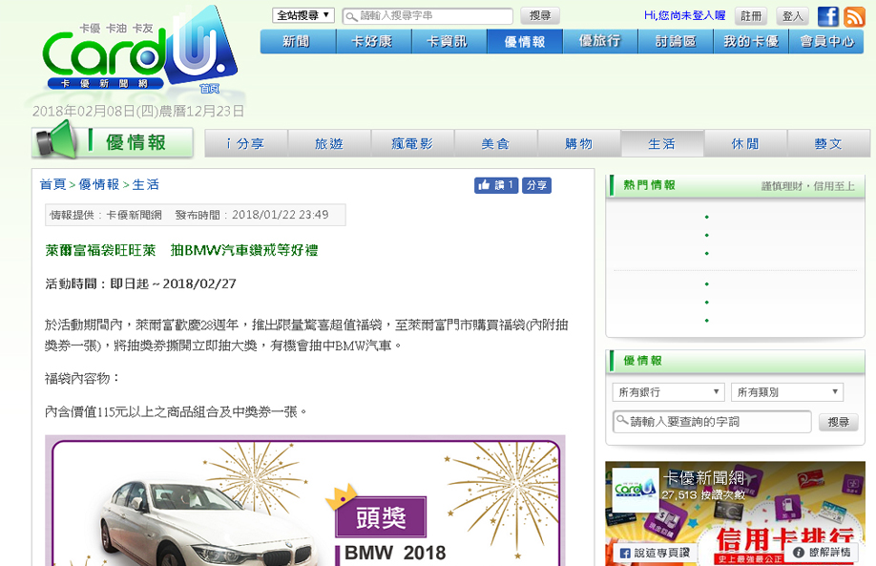Click the 搜尋 button in 優情報 panel
The width and height of the screenshot is (876, 566).
(839, 423)
